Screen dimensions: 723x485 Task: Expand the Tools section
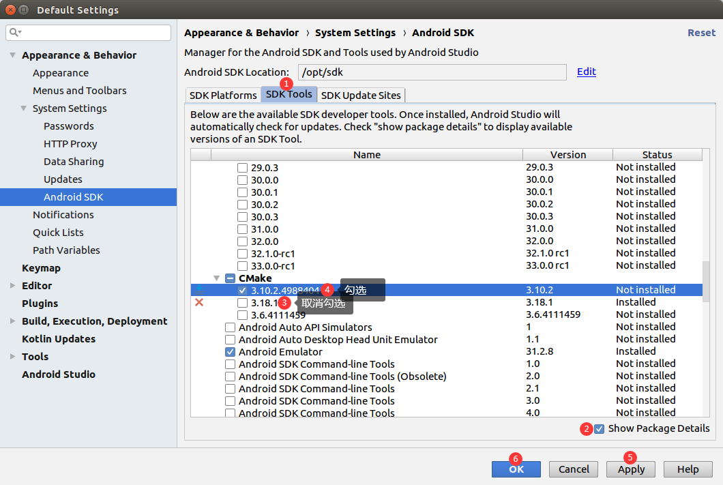pos(12,356)
